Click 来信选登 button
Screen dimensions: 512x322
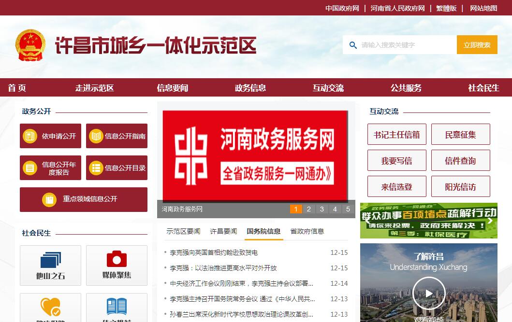(x=397, y=186)
